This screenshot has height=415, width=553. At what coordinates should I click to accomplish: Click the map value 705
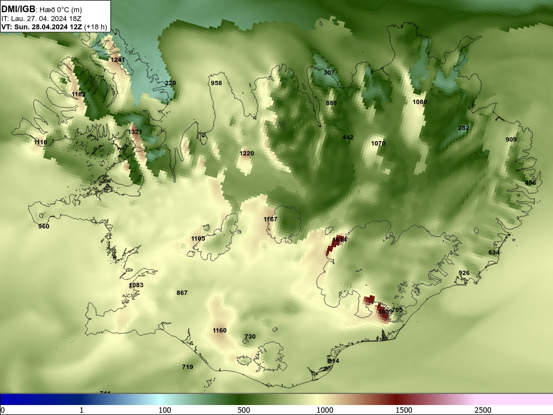[x=398, y=310]
